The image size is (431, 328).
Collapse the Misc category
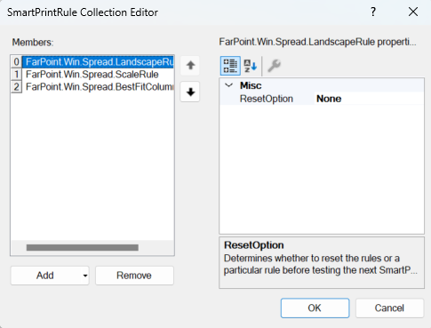click(x=228, y=85)
